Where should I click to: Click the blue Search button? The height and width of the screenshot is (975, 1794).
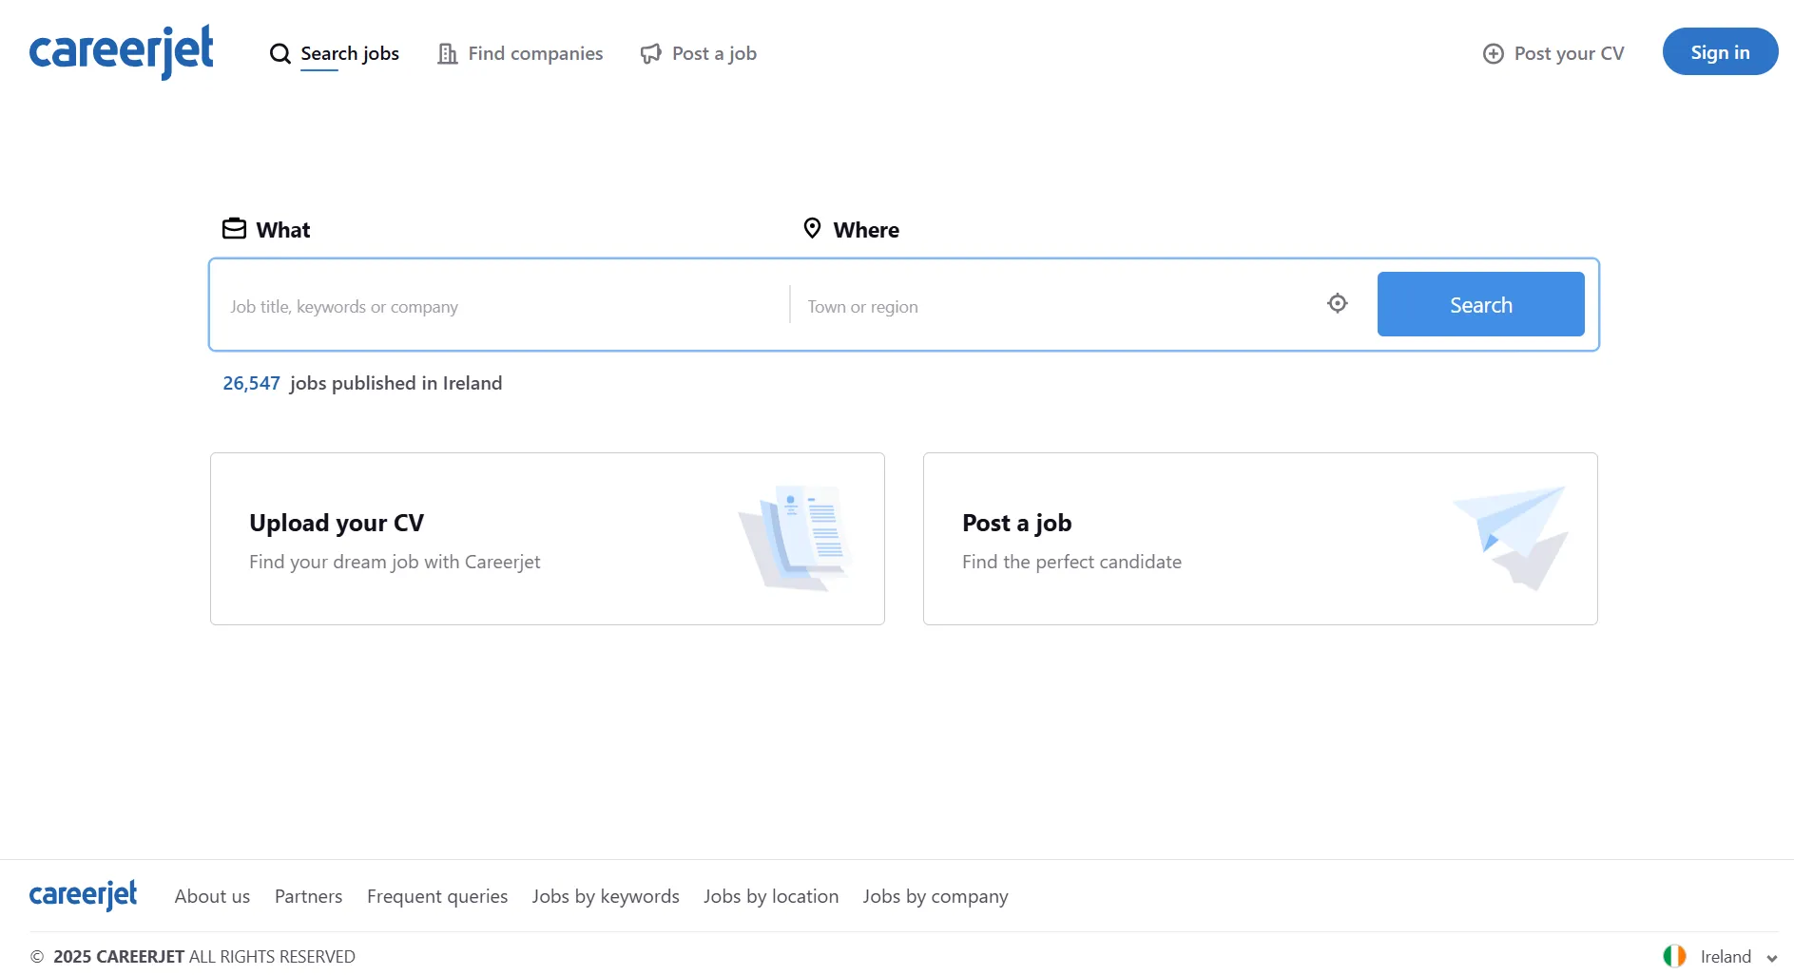[1480, 304]
